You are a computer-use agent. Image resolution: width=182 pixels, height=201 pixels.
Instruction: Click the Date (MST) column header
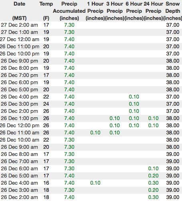(x=19, y=11)
